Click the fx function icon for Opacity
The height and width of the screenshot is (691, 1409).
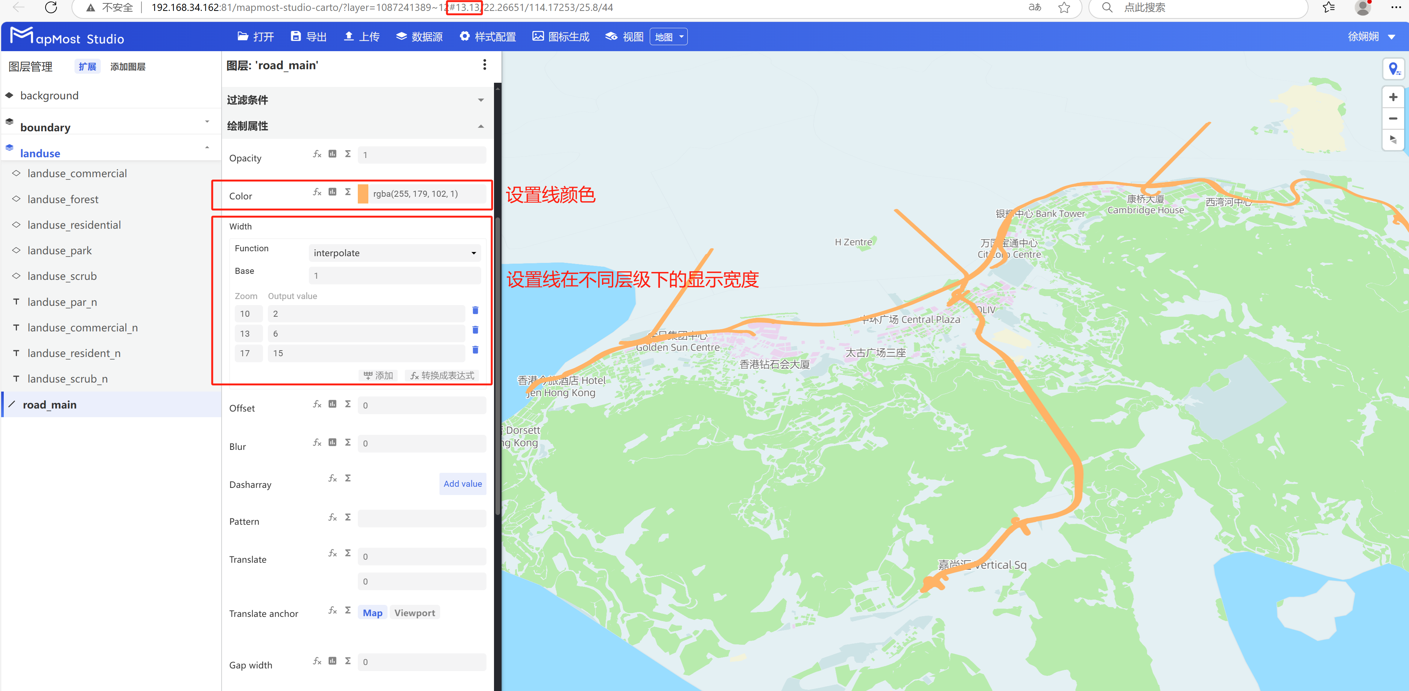pos(317,154)
